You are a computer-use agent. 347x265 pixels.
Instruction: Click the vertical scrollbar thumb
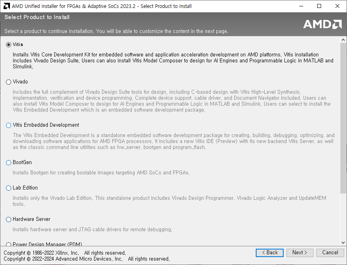343,118
